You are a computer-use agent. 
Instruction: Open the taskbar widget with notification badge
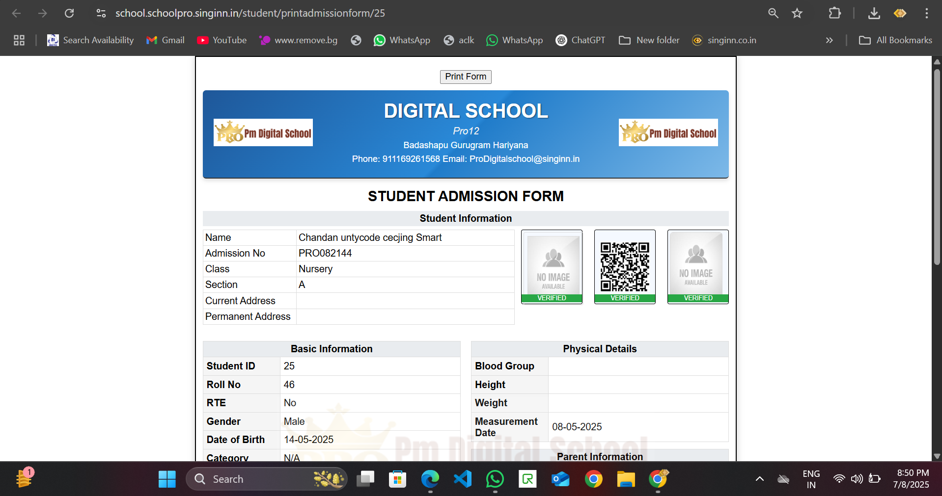click(x=24, y=478)
